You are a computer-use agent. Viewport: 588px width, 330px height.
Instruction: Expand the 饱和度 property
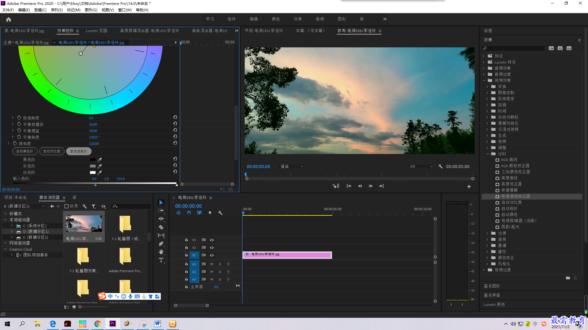(x=8, y=143)
